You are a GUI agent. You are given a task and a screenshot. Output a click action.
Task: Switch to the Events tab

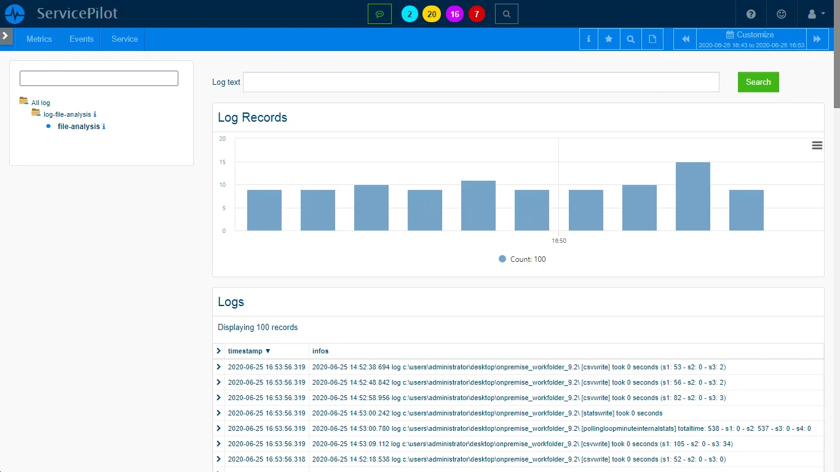point(81,39)
